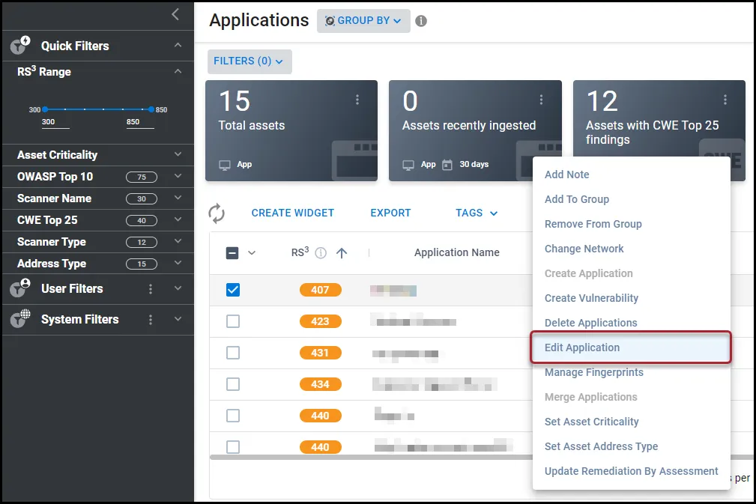Screen dimensions: 756x504
Task: Choose Manage Fingerprints from the menu
Action: click(x=631, y=372)
